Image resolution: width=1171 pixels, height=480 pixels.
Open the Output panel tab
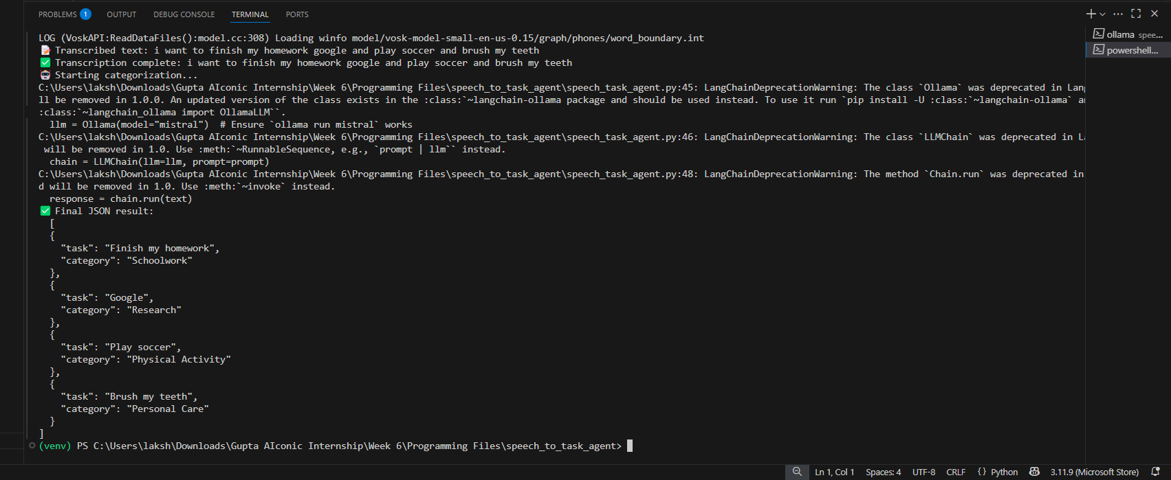point(122,14)
